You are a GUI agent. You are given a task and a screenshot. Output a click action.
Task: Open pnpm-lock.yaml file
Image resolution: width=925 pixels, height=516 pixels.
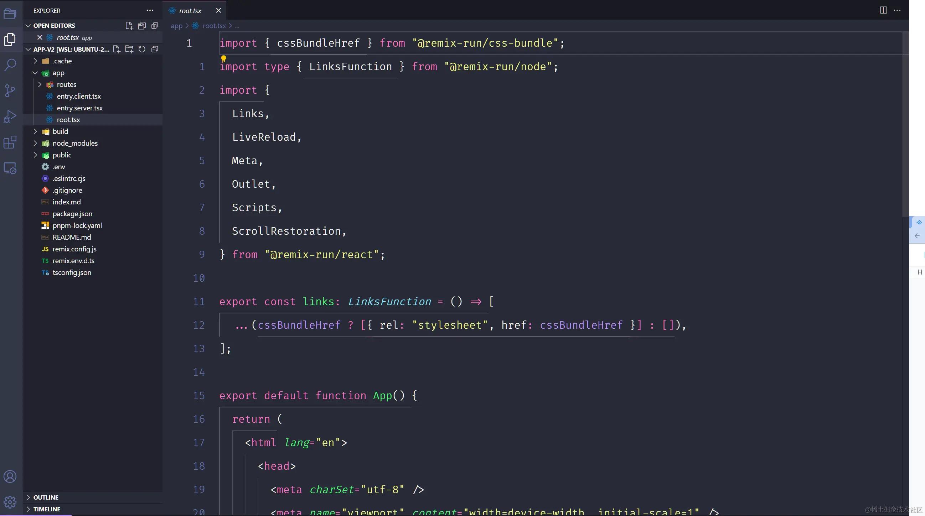click(93, 225)
